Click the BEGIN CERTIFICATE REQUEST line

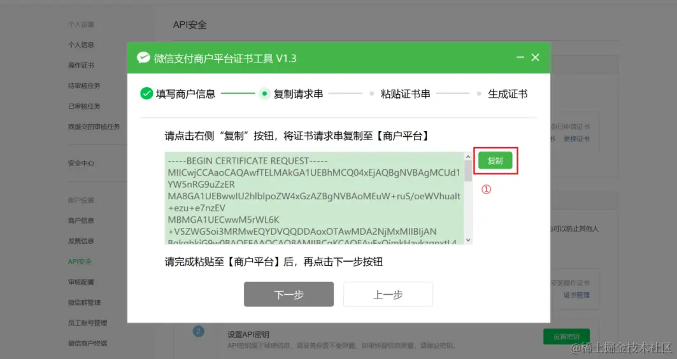click(248, 161)
